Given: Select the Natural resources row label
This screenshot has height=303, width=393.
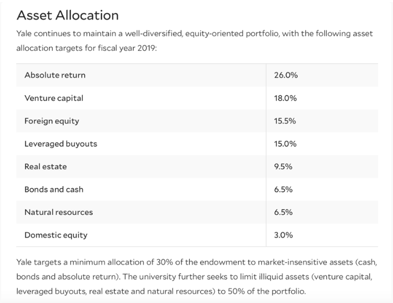Looking at the screenshot, I should [x=59, y=212].
